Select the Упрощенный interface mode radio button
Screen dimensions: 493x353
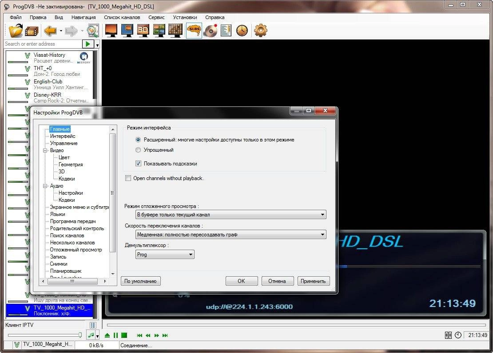tap(138, 150)
